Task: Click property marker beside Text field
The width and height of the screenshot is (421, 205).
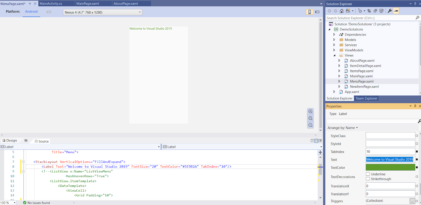Action: pos(417,159)
